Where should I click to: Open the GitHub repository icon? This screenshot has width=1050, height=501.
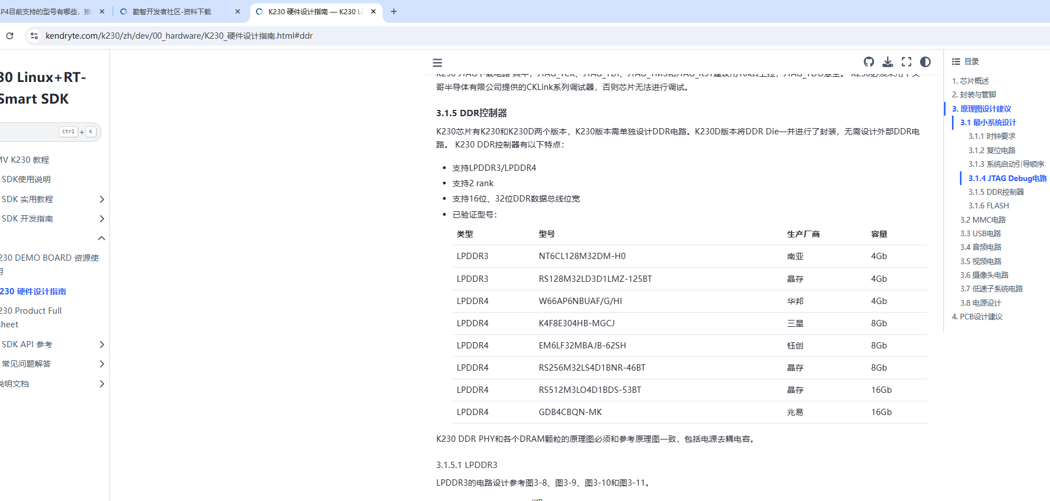click(869, 62)
